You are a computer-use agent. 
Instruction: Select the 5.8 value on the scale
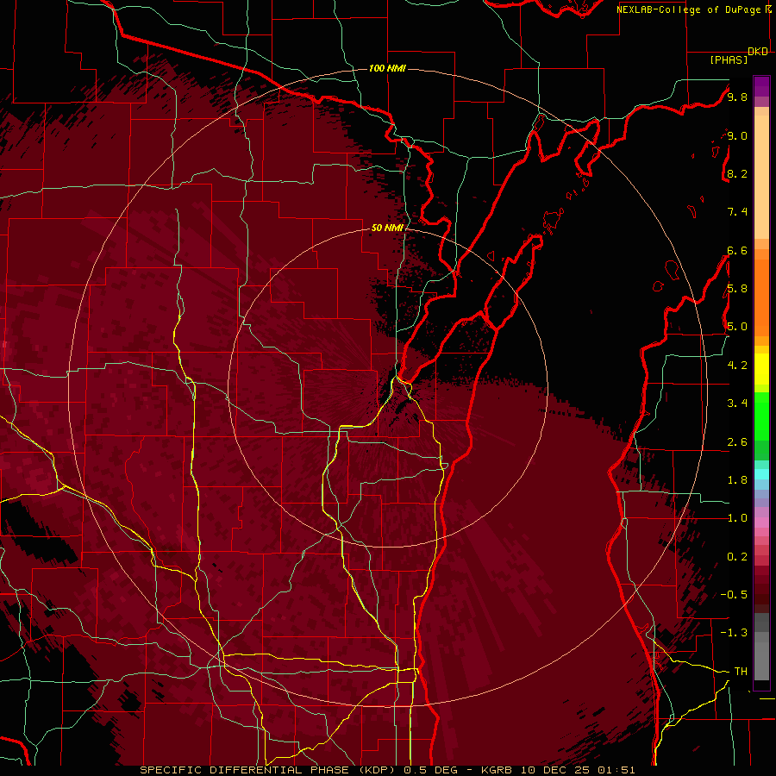click(737, 289)
